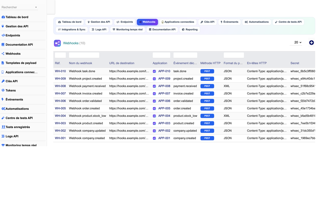Open the Rechercher dropdown in the sidebar
Viewport: 322px width, 199px height.
point(19,7)
